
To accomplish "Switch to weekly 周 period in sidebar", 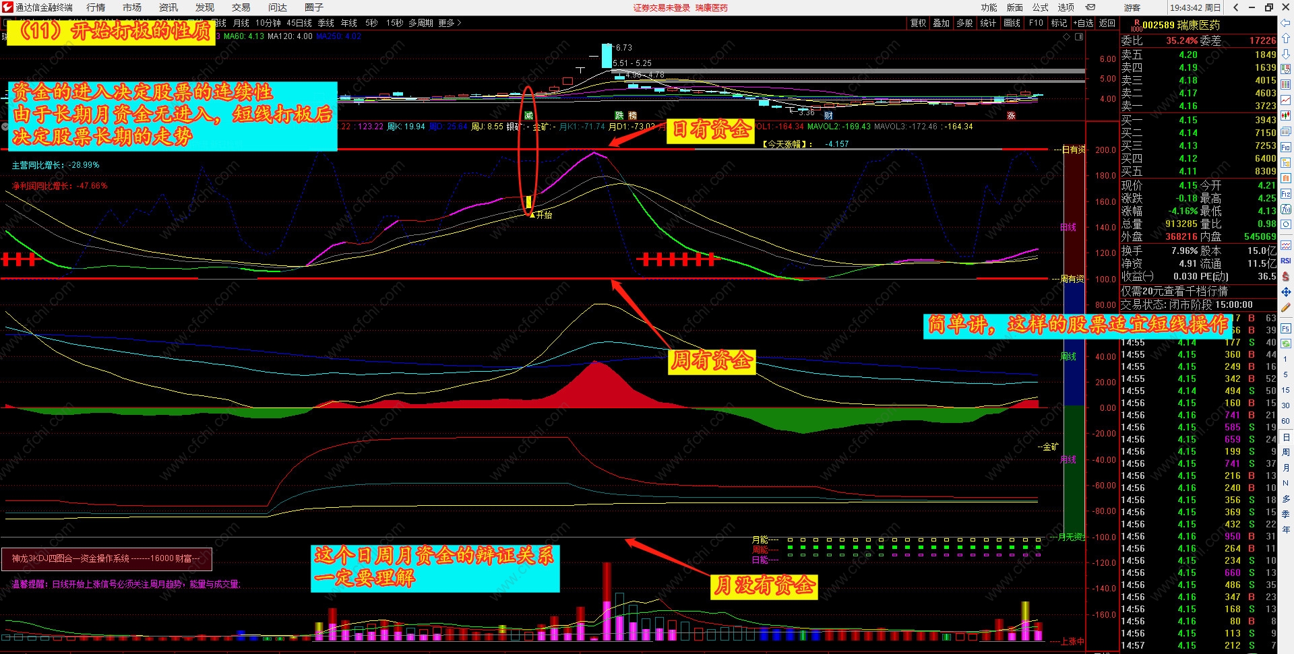I will 1286,452.
